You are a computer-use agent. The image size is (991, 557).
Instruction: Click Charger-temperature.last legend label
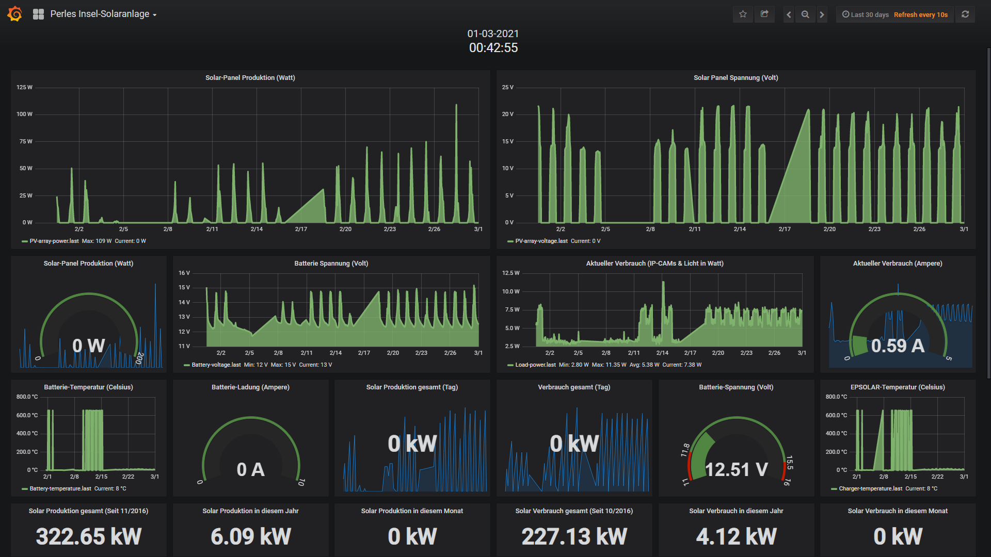[x=870, y=488]
